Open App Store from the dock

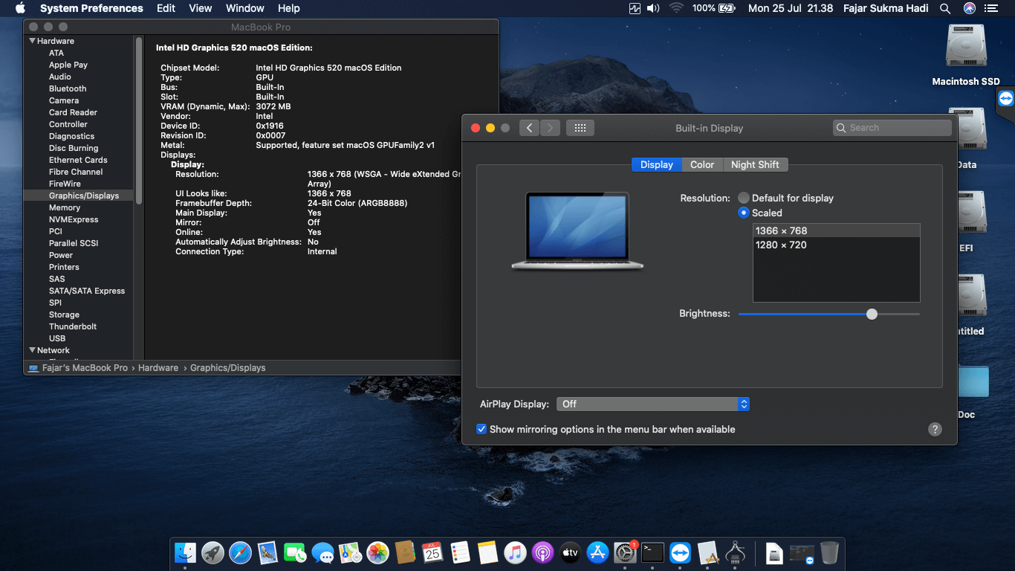597,552
